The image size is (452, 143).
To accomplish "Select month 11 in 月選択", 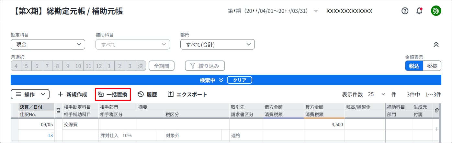I will point(89,66).
